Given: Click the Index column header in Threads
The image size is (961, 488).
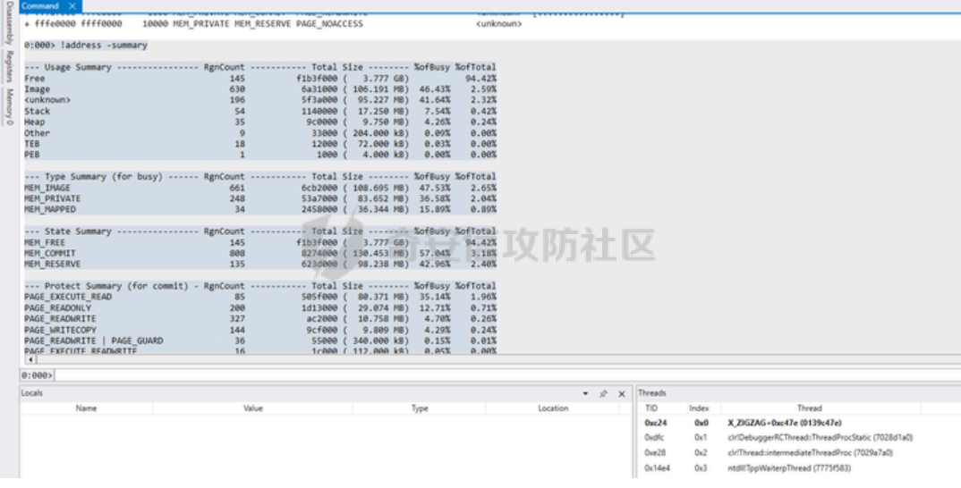Looking at the screenshot, I should 699,408.
